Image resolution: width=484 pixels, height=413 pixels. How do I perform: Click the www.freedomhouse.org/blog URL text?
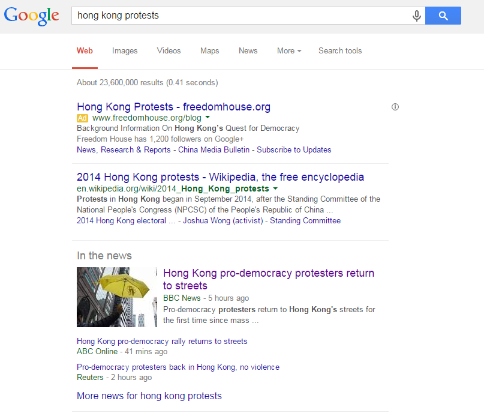coord(146,118)
